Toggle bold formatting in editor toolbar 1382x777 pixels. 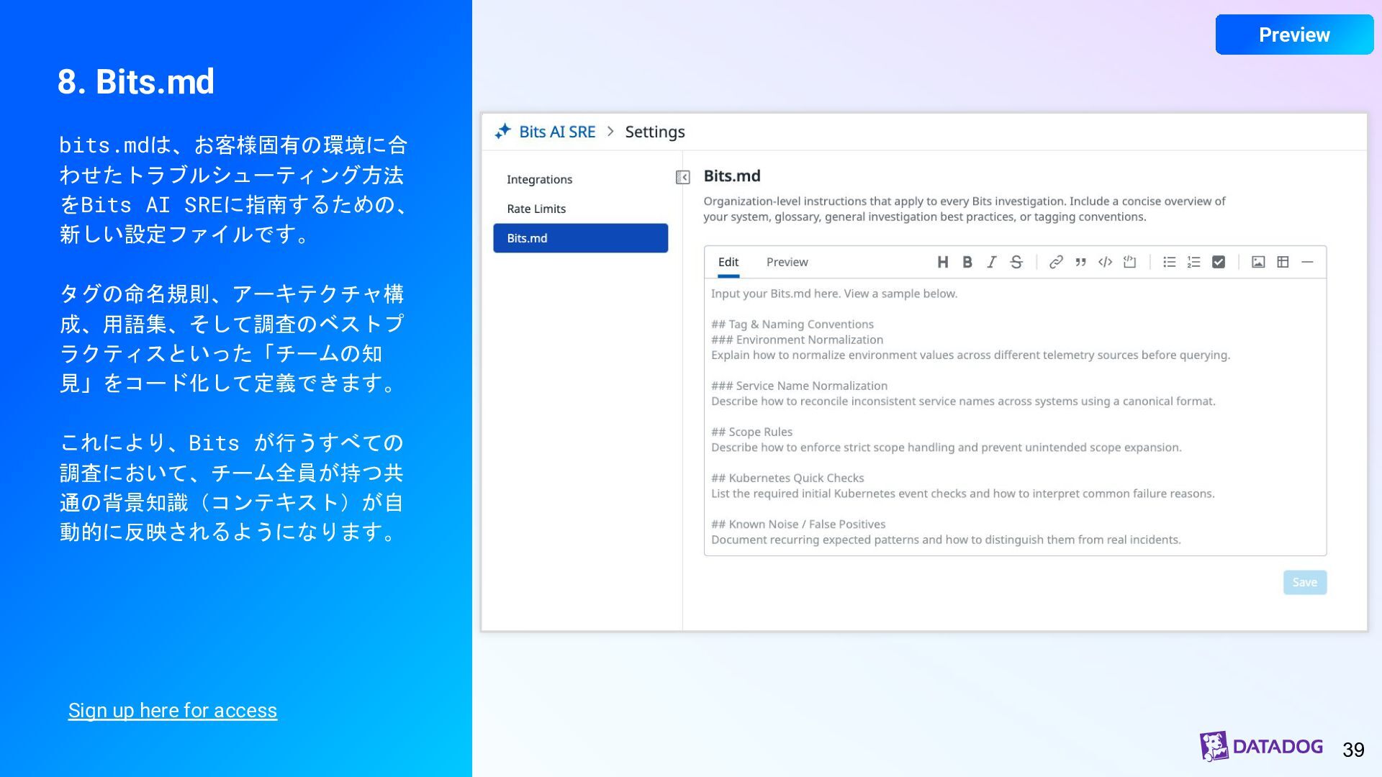(x=967, y=262)
